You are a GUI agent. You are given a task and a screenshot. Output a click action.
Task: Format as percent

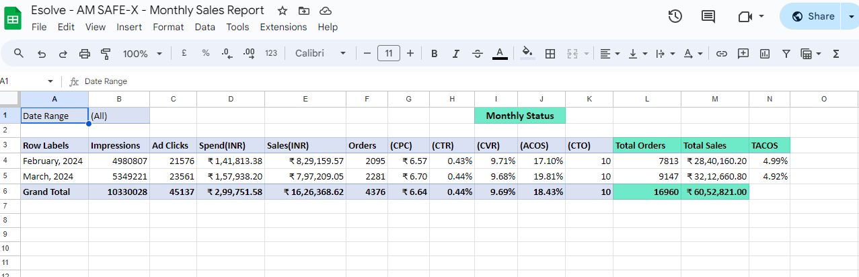[x=206, y=53]
